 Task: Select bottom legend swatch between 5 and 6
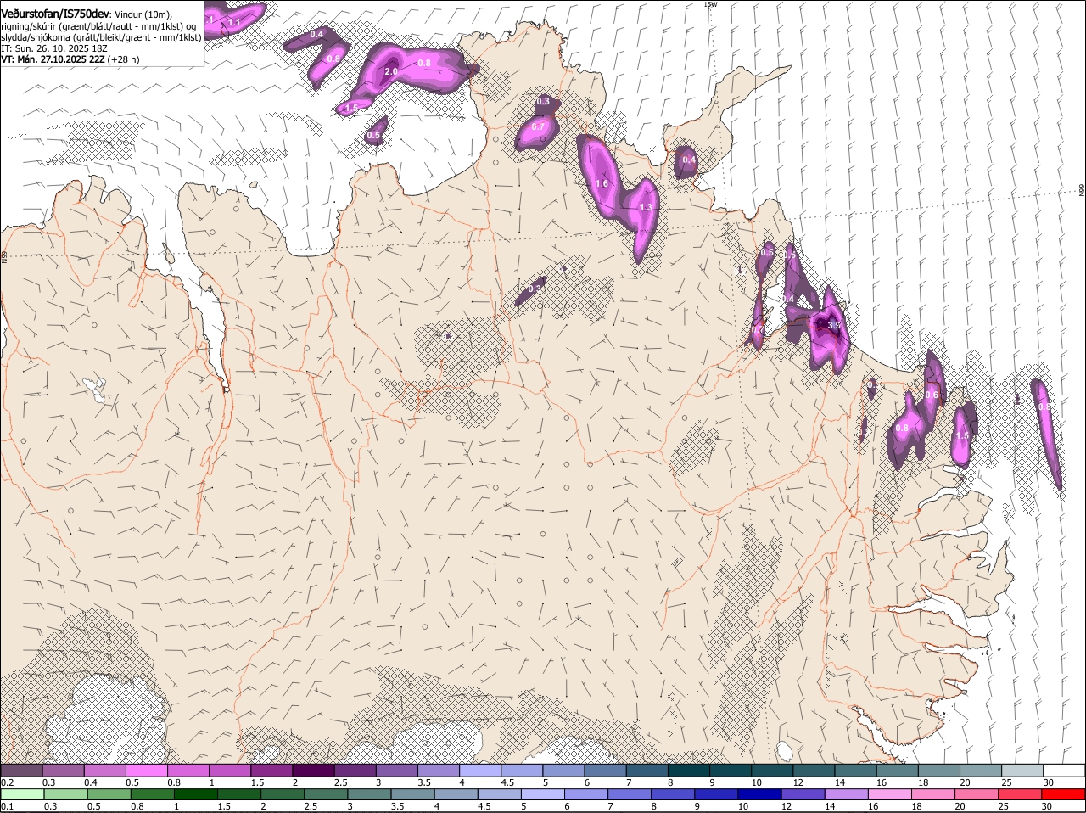coord(543,794)
